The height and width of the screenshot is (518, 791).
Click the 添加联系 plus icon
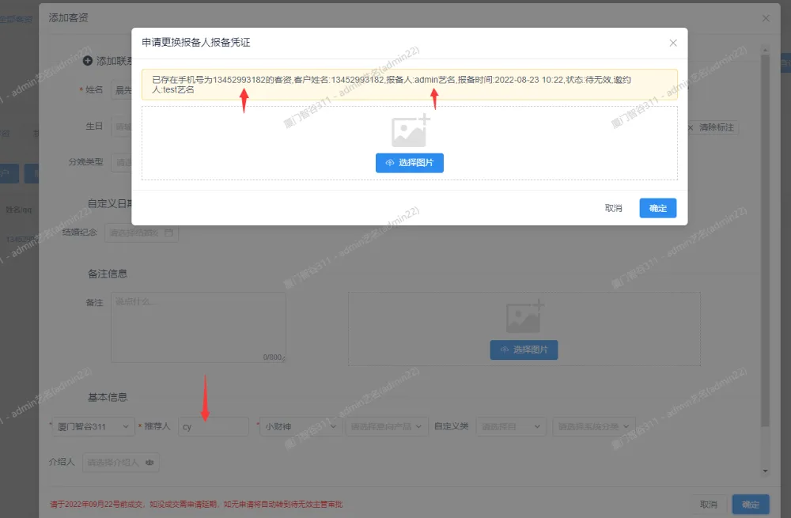(88, 61)
